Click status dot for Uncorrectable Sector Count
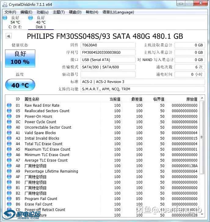210x222 pixels. (x=9, y=127)
